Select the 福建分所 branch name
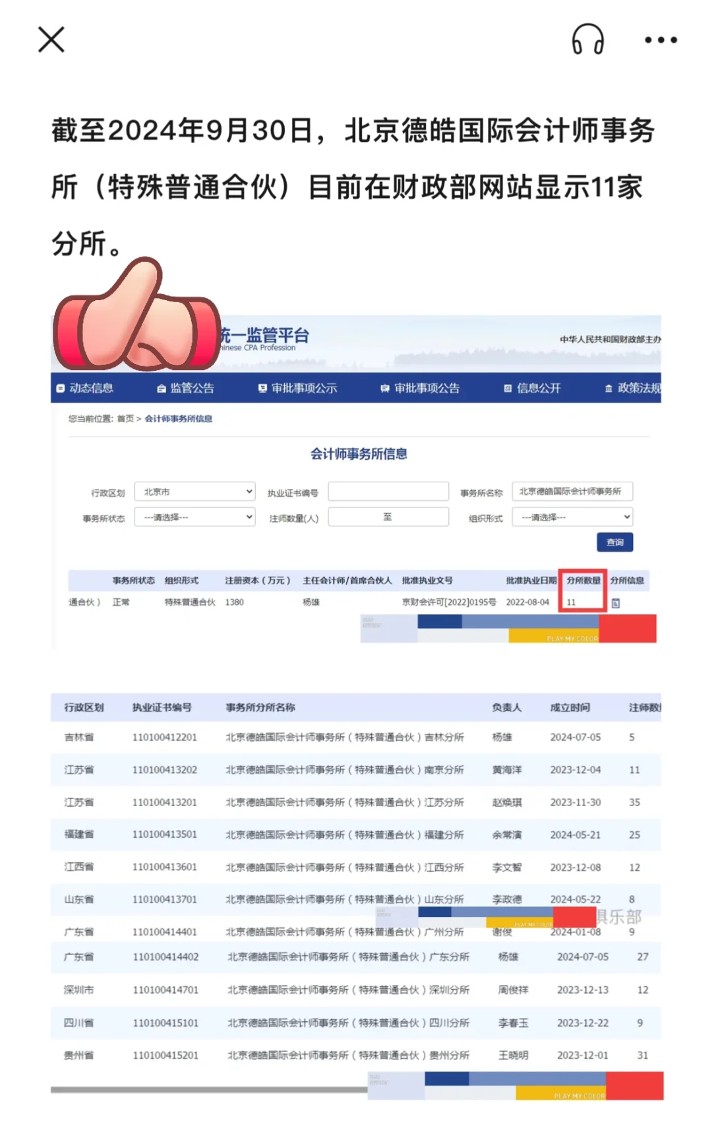 point(345,835)
